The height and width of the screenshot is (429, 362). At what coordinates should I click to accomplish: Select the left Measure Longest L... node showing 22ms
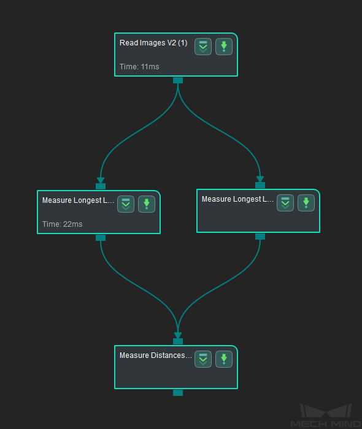click(x=99, y=212)
